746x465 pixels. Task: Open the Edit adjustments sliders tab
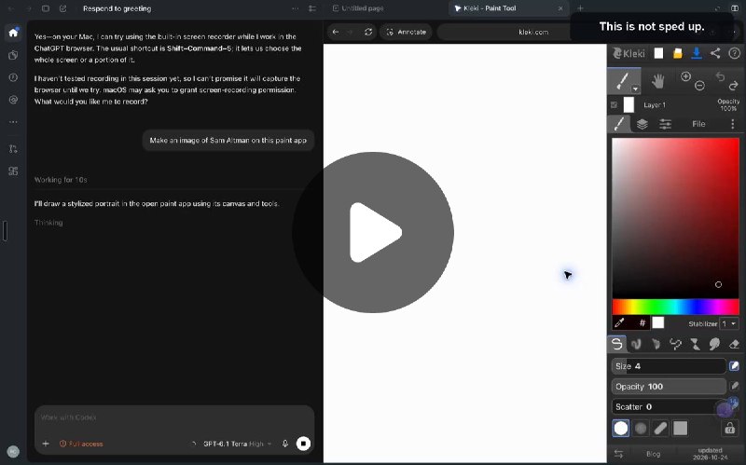tap(665, 124)
